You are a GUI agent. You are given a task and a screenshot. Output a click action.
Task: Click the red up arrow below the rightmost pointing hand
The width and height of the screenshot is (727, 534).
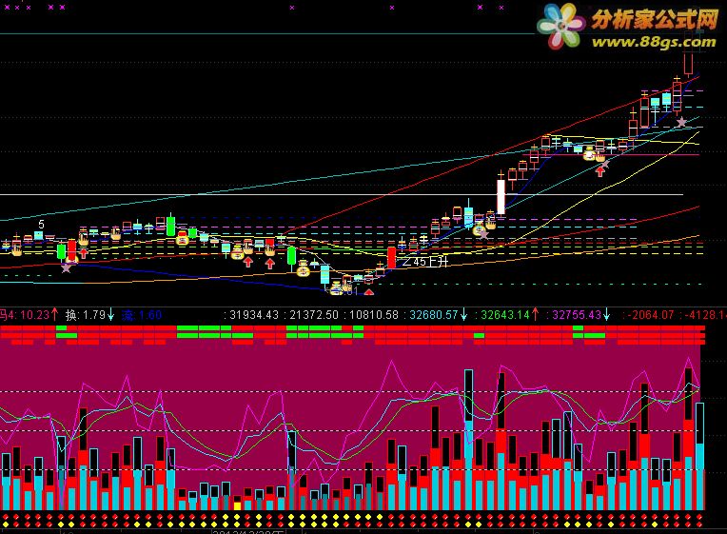coord(600,171)
